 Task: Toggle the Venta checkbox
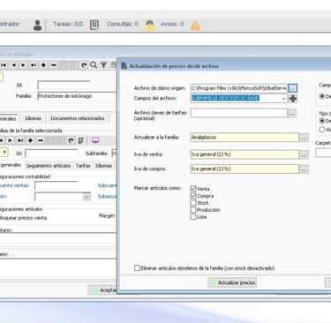[193, 189]
